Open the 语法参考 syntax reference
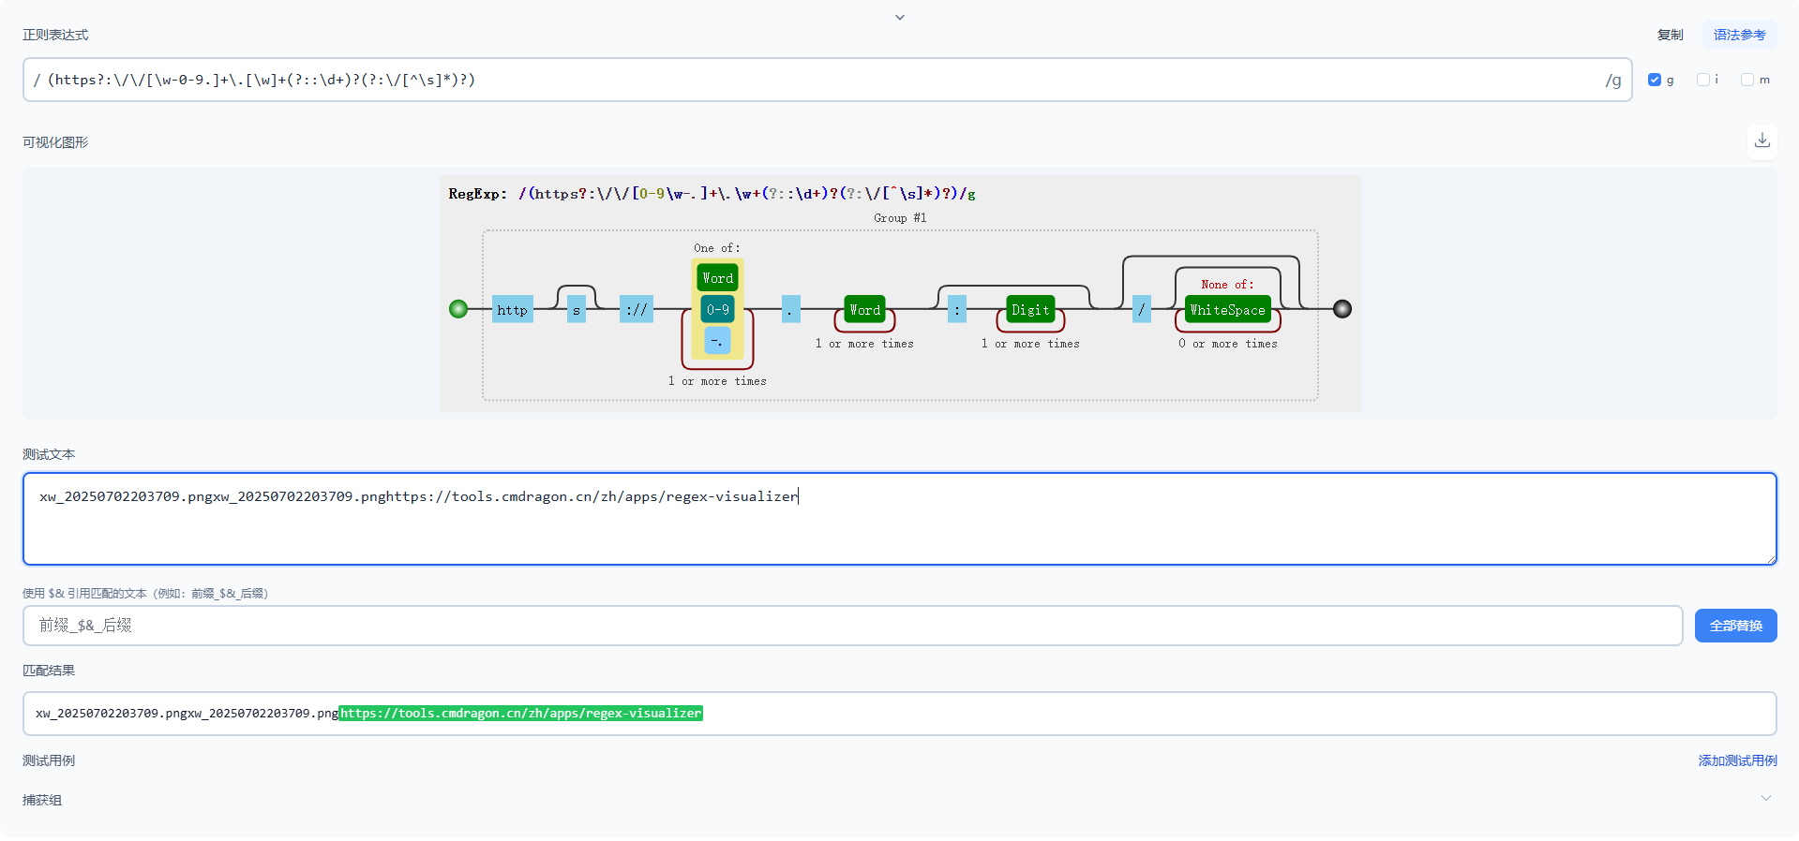This screenshot has width=1799, height=841. [x=1739, y=35]
